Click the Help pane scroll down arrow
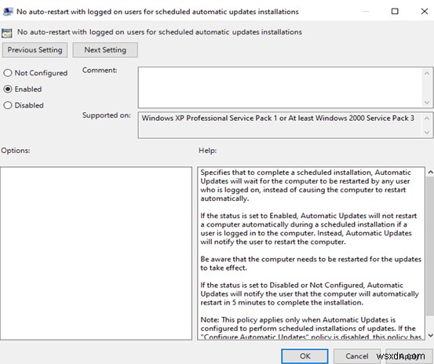 tap(430, 335)
